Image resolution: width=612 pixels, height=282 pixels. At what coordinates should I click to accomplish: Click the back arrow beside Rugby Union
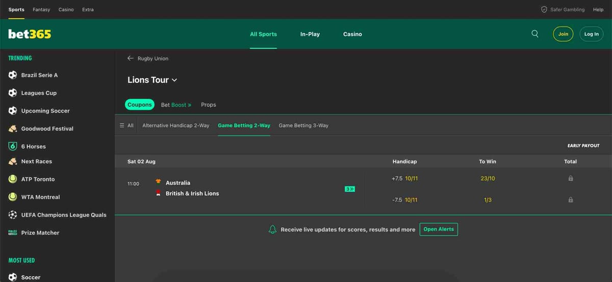click(131, 58)
